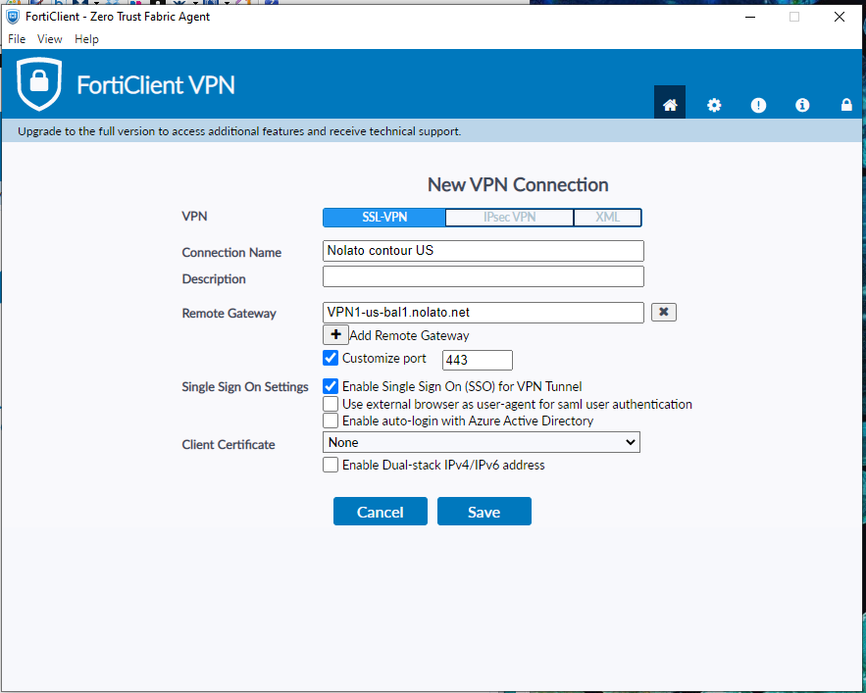
Task: Click the empty Description field
Action: click(x=484, y=276)
